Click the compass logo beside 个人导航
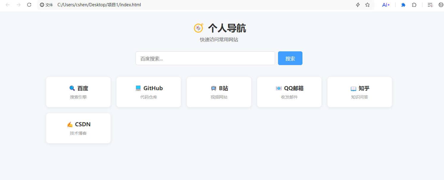Viewport: 444px width, 180px height. (198, 28)
